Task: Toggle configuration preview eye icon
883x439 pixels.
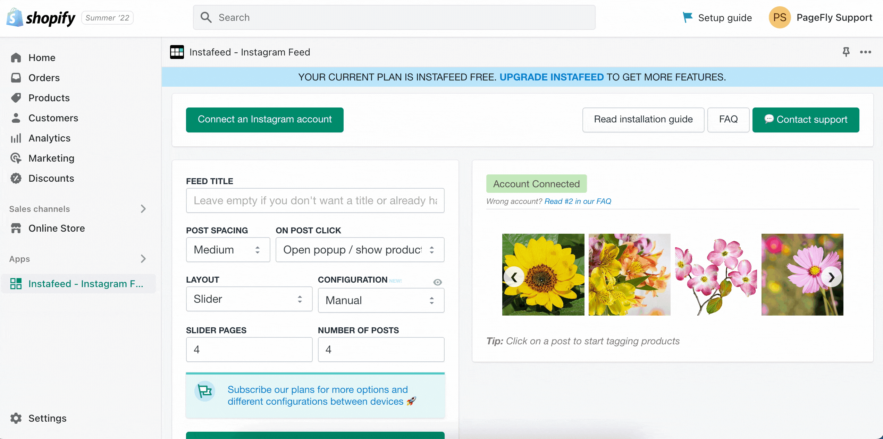Action: point(437,282)
